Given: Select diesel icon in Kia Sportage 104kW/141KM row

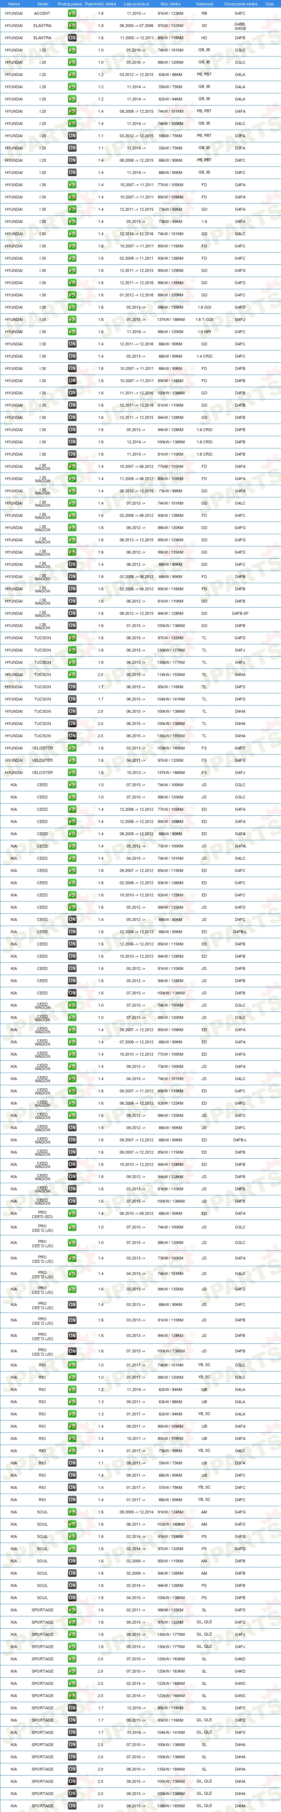Looking at the screenshot, I should point(72,1732).
